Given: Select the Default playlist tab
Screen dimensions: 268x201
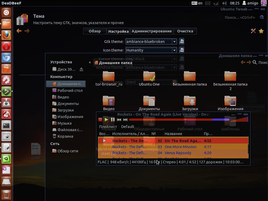Looking at the screenshot, I should click(x=127, y=127).
